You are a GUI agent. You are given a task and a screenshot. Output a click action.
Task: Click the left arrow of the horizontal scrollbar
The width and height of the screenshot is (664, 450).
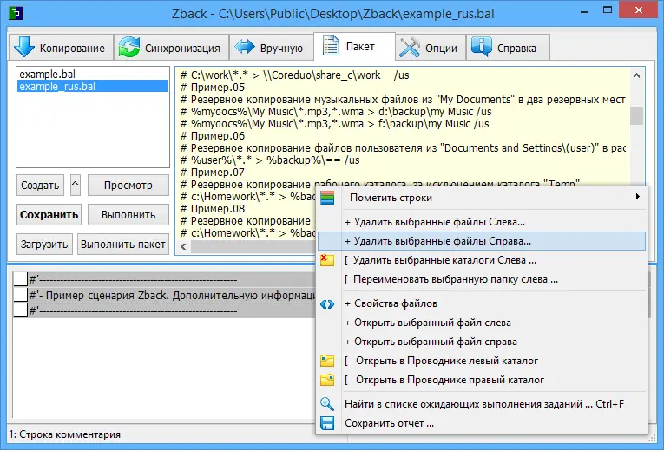pyautogui.click(x=183, y=246)
